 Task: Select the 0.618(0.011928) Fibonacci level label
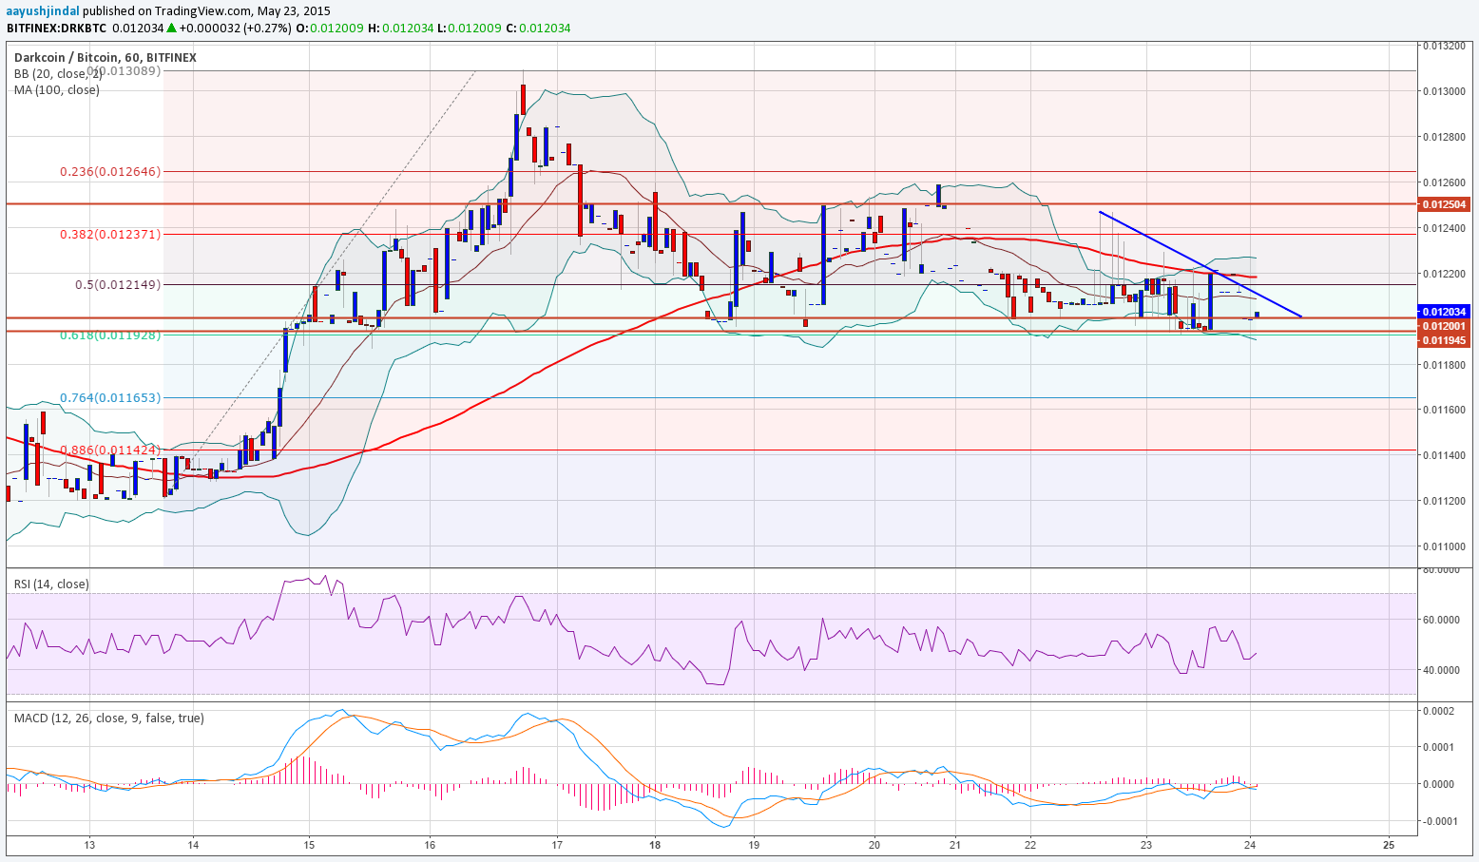pyautogui.click(x=110, y=335)
